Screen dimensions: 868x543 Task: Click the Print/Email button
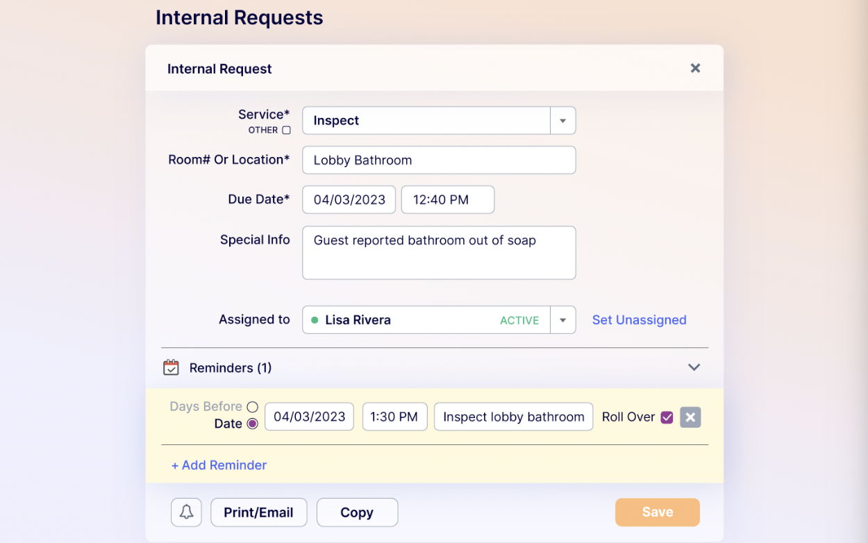tap(258, 512)
